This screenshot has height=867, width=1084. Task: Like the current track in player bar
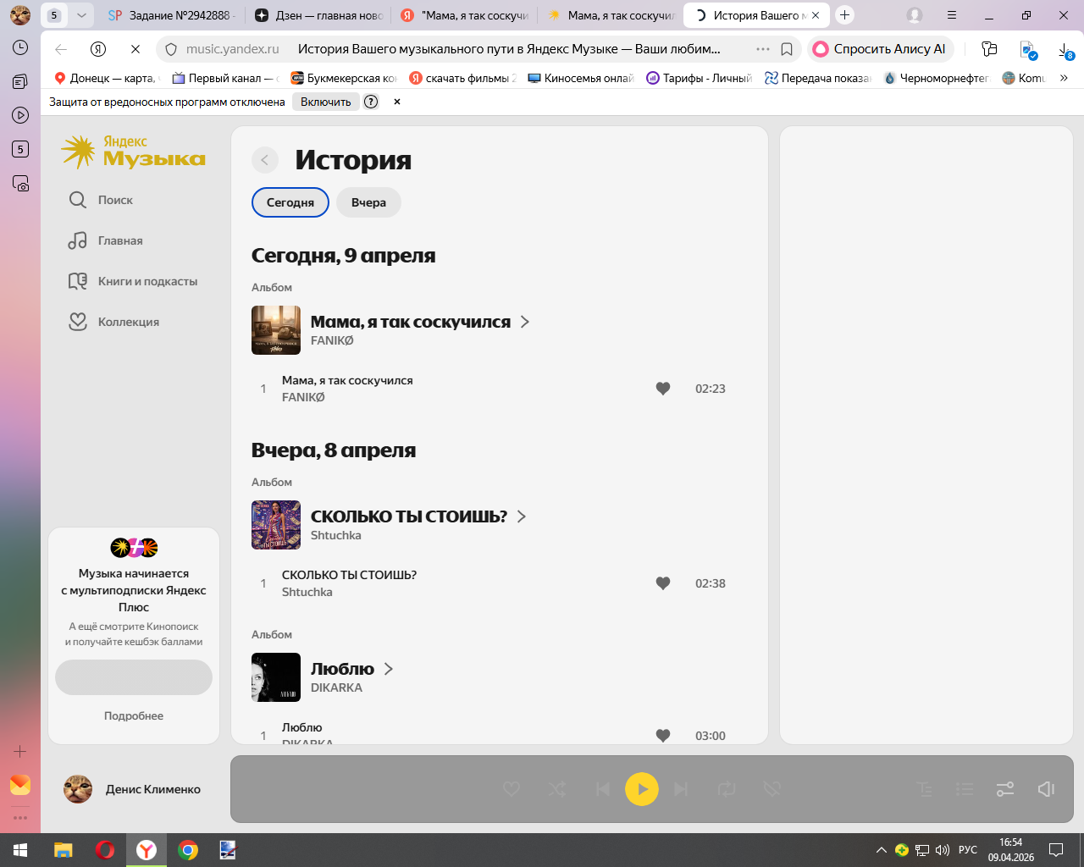point(512,789)
